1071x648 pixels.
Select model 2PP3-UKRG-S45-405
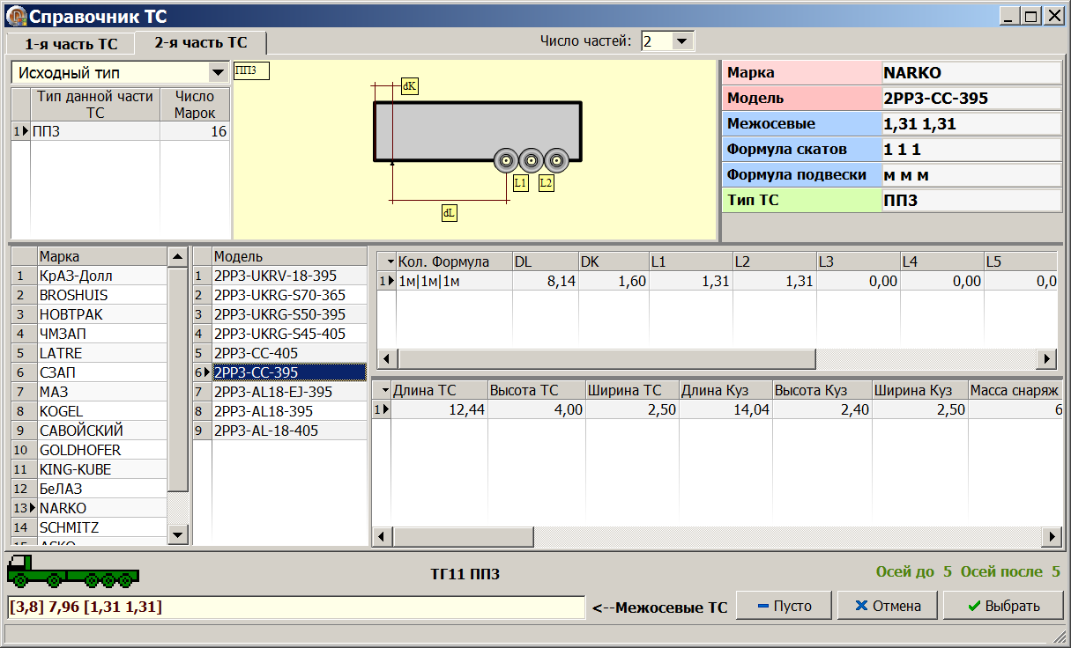[x=289, y=334]
